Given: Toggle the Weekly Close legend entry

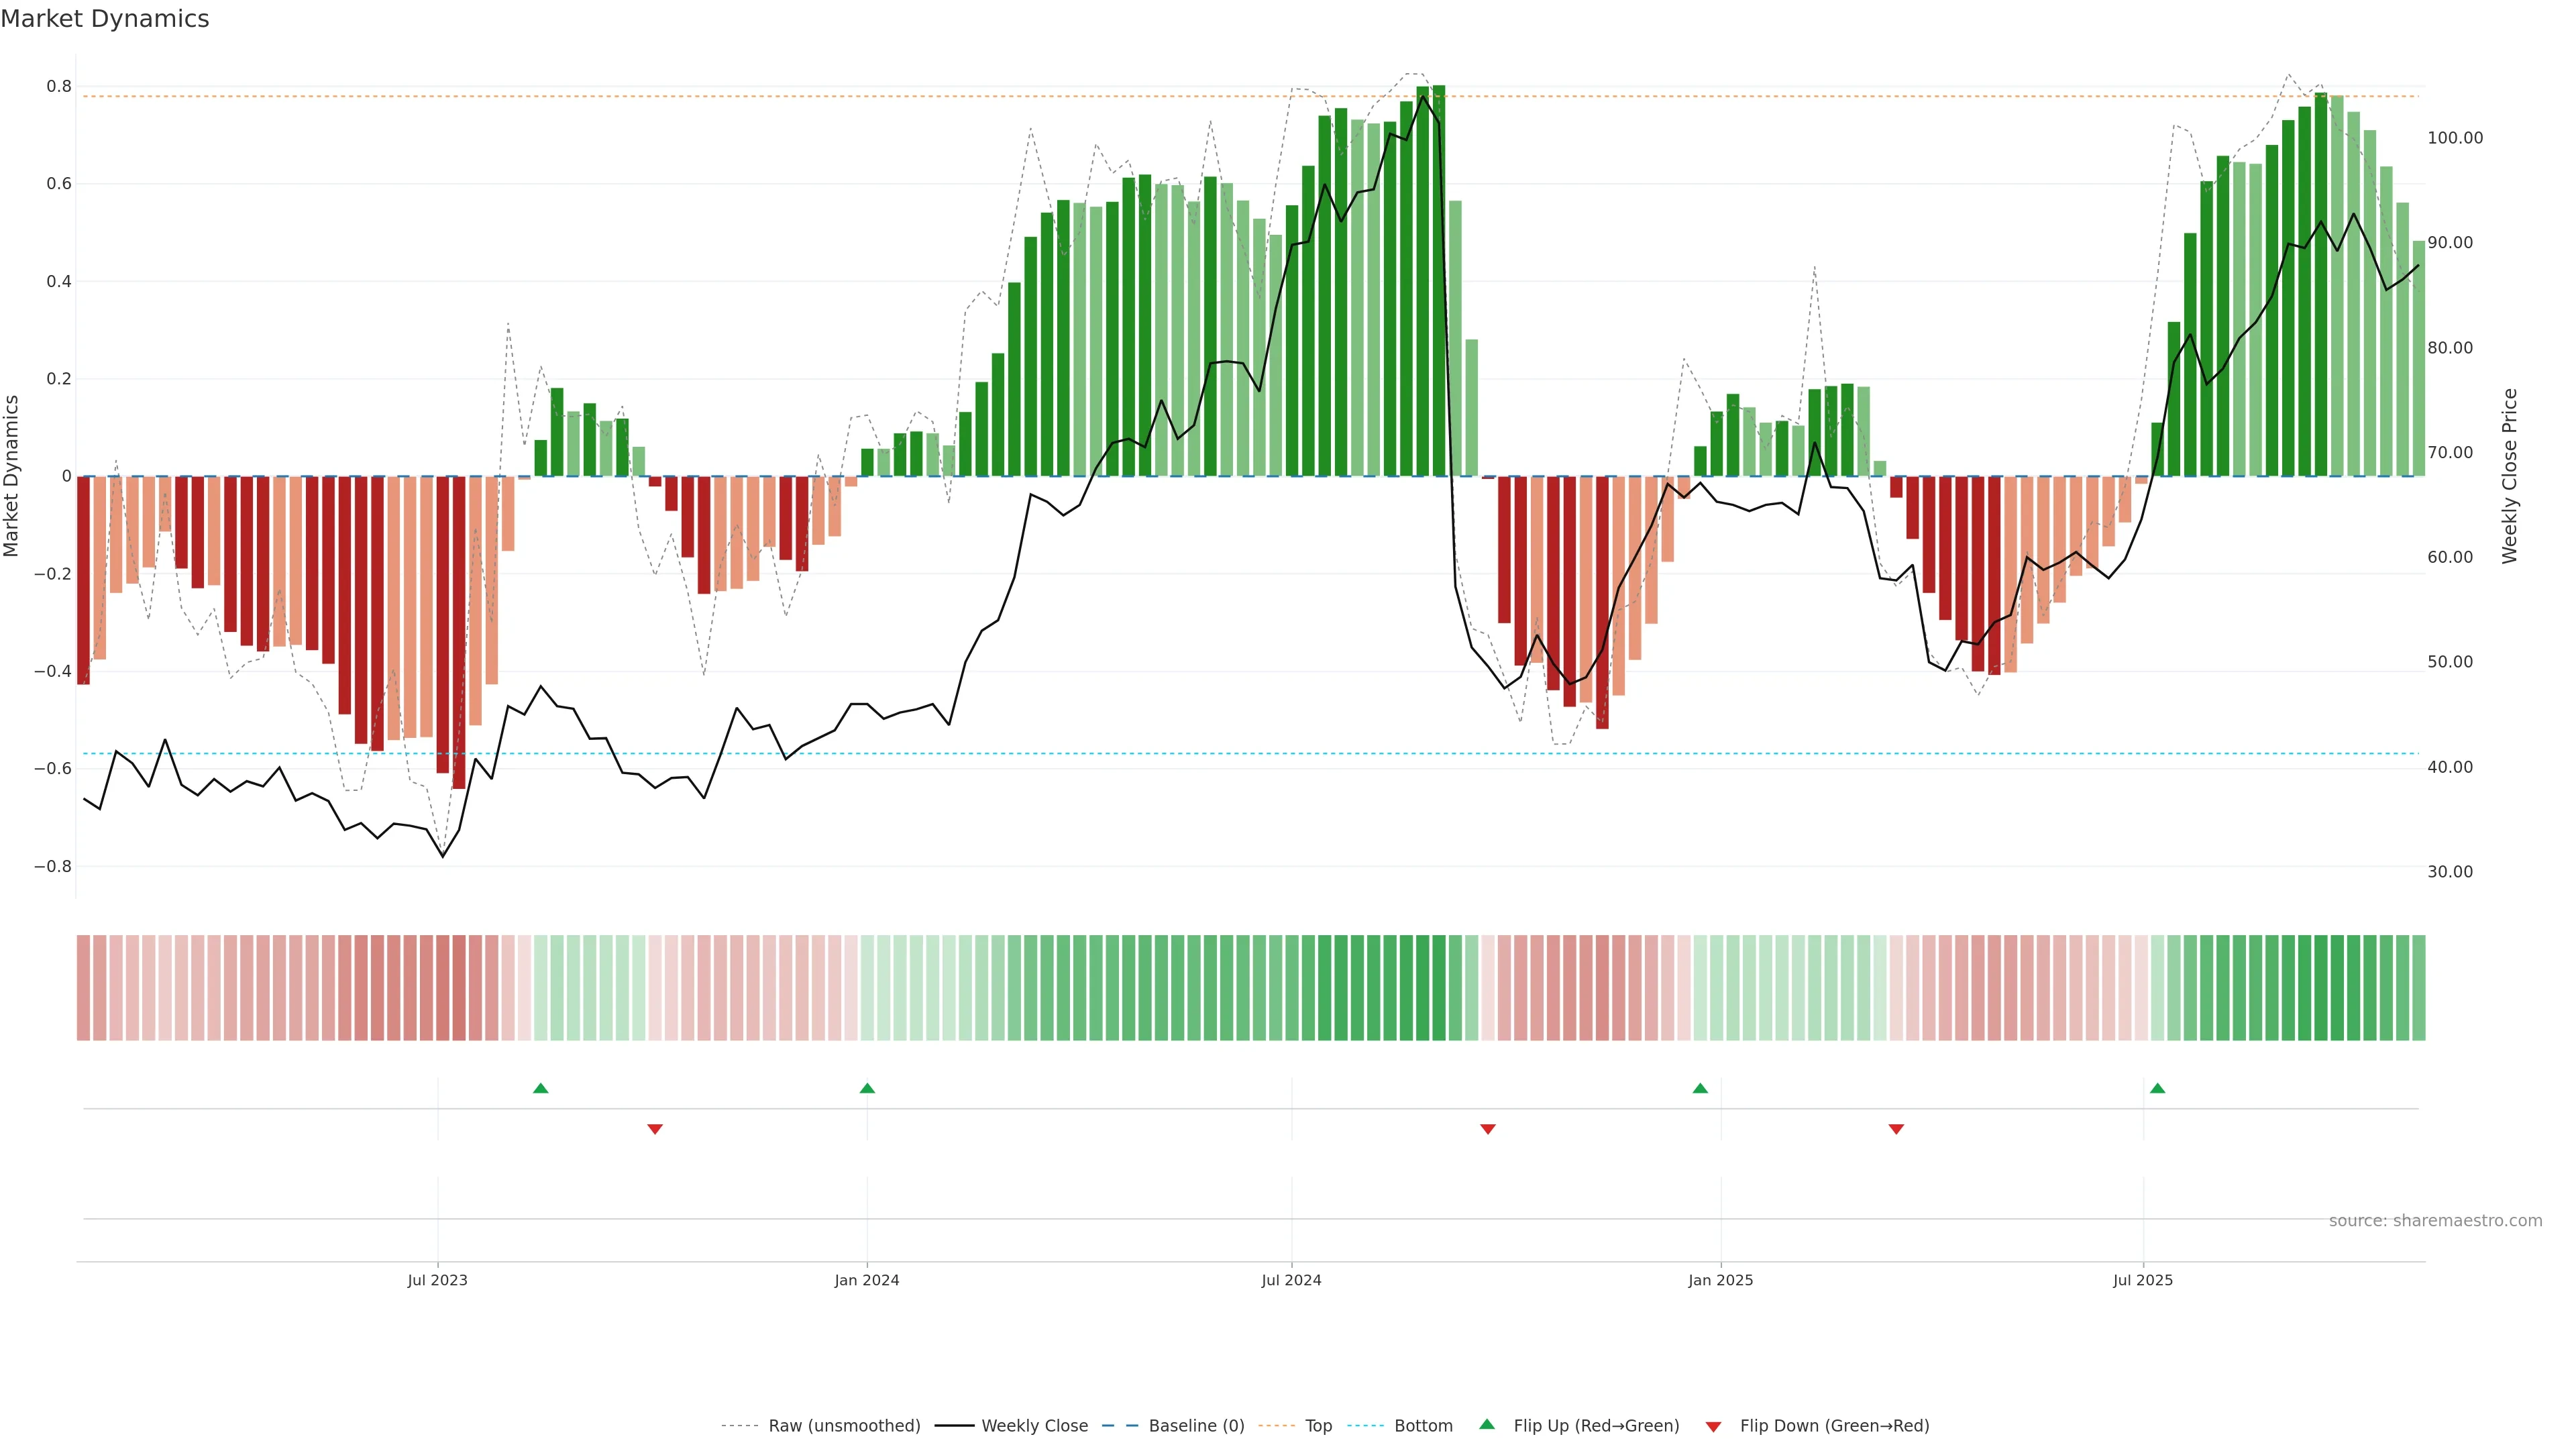Looking at the screenshot, I should click(x=1034, y=1426).
